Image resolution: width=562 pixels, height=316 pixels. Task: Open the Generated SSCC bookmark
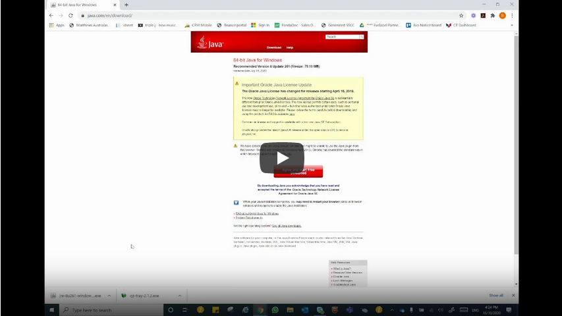click(337, 25)
